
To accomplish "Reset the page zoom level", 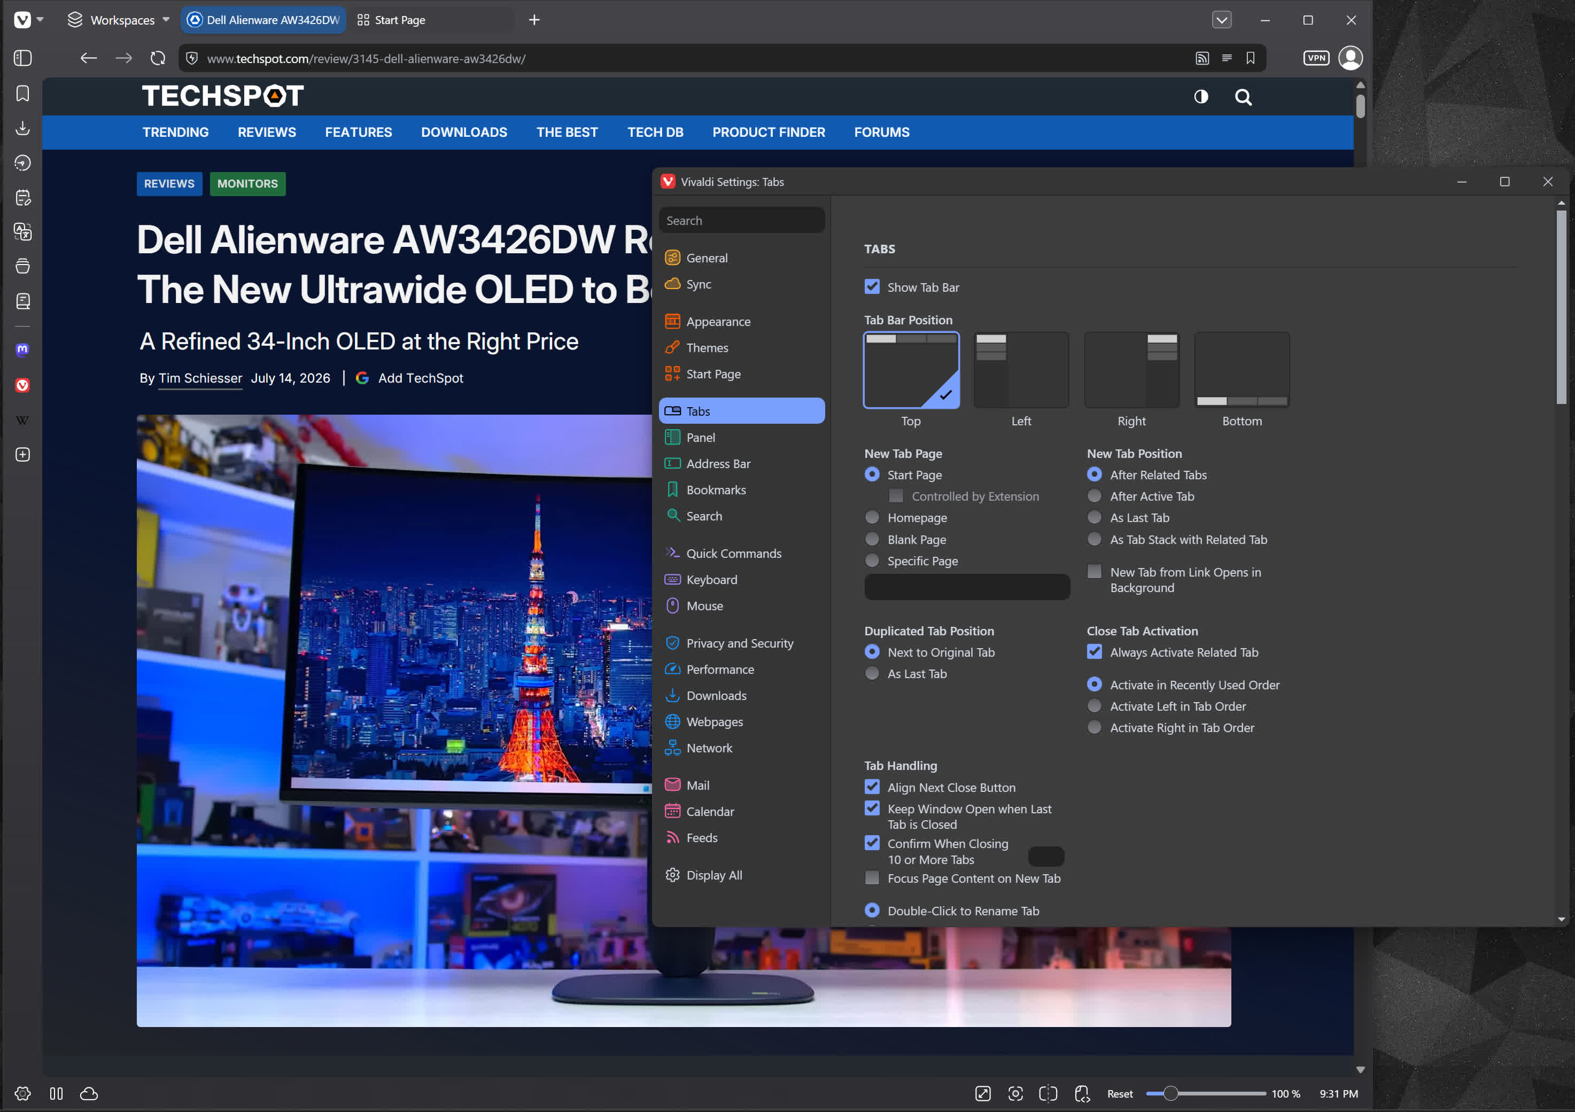I will (1120, 1093).
